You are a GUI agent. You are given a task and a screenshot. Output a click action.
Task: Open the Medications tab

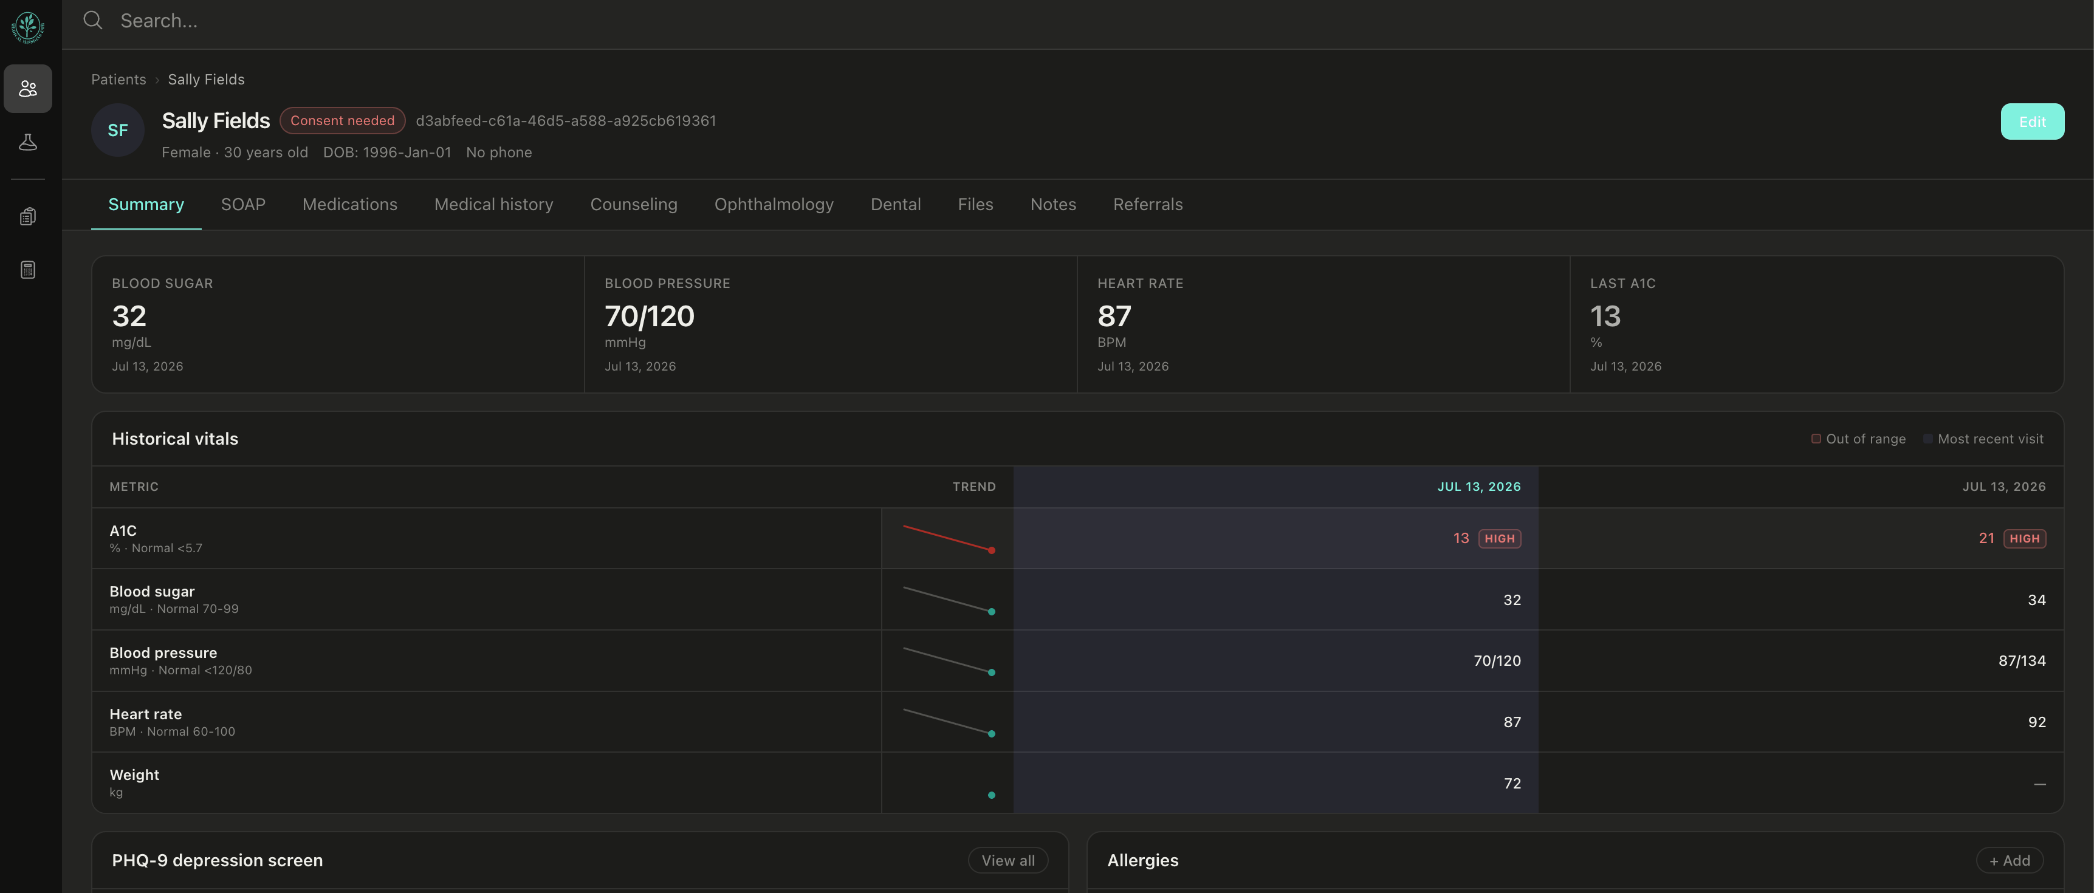349,205
